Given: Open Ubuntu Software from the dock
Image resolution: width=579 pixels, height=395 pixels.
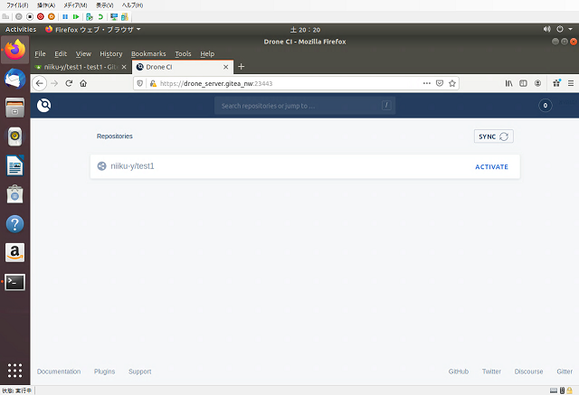Looking at the screenshot, I should [14, 194].
